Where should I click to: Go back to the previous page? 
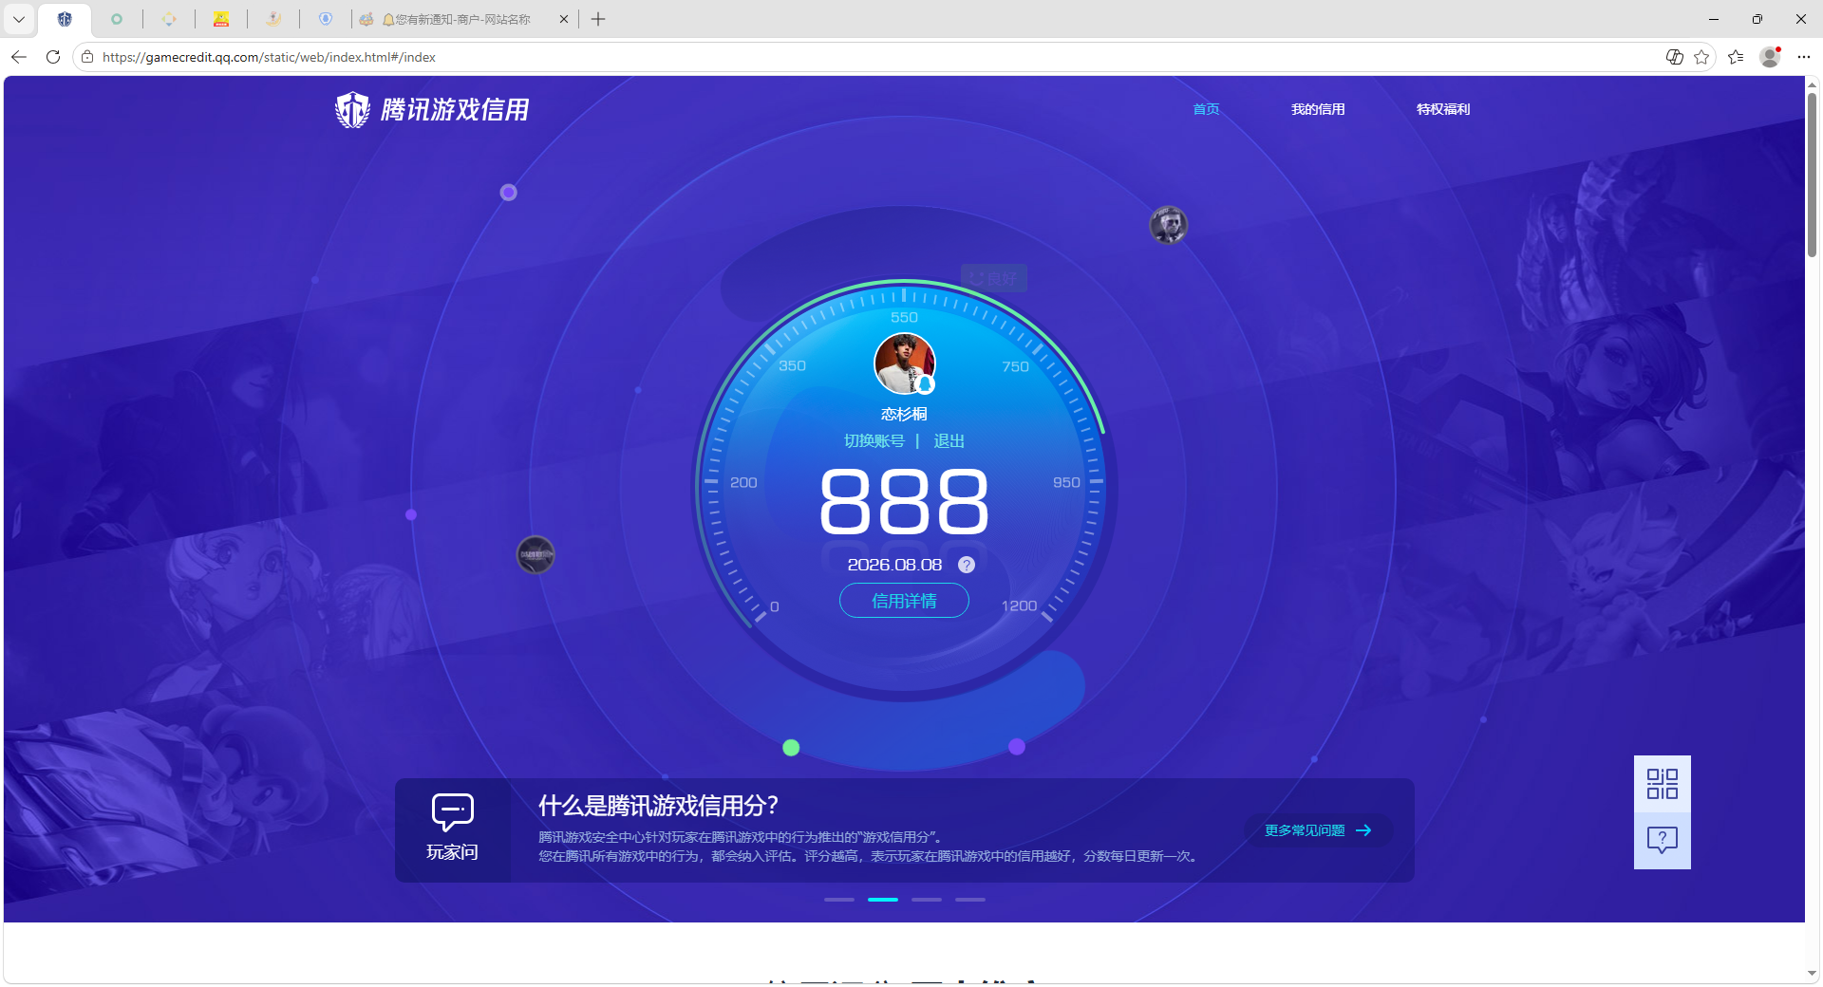(19, 57)
